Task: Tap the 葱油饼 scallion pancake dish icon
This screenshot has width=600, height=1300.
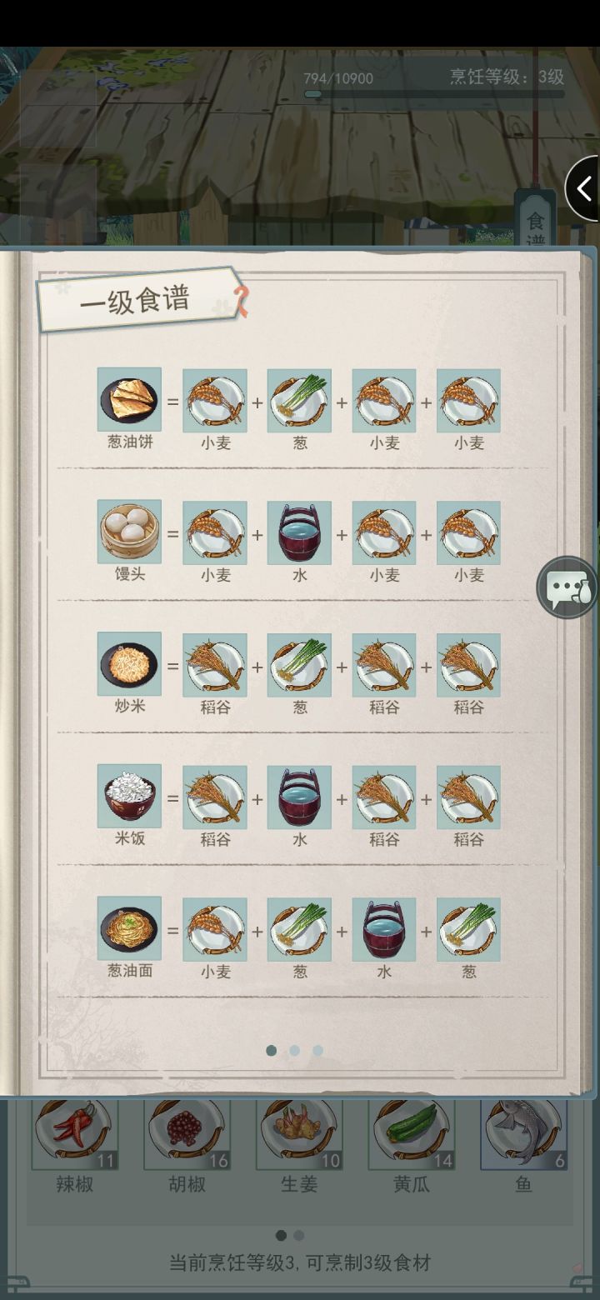Action: coord(129,399)
